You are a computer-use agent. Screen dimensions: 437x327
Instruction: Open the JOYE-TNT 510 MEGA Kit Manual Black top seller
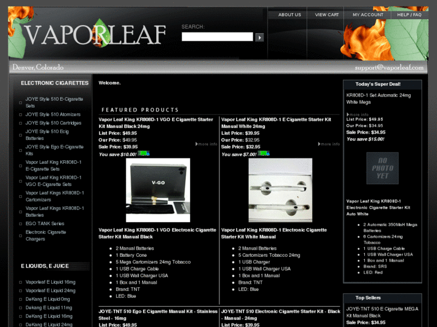coord(382,312)
